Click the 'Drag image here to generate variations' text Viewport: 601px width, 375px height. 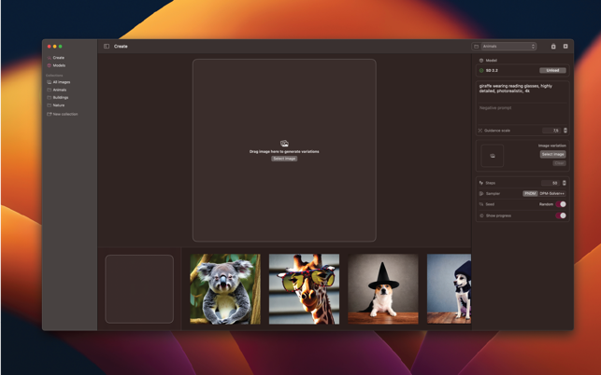pos(284,151)
